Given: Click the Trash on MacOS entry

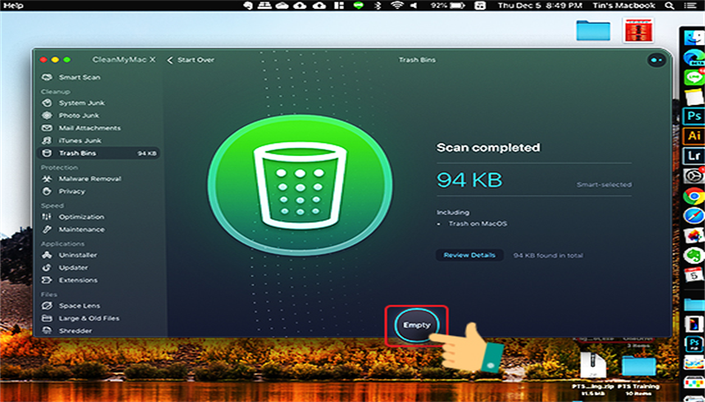Looking at the screenshot, I should (x=478, y=224).
